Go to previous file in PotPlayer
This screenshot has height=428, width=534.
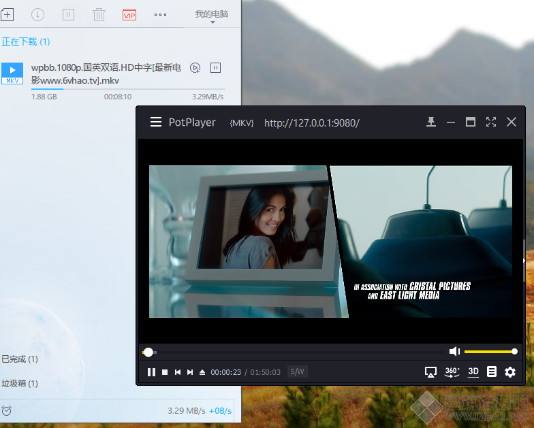point(177,372)
